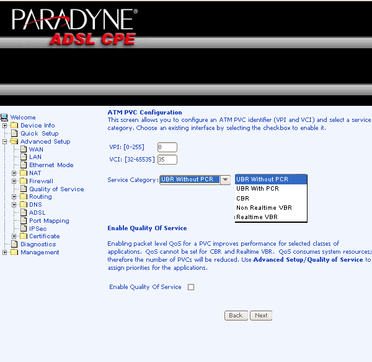Click the Ethernet Mode page icon
372x362 pixels.
(24, 165)
